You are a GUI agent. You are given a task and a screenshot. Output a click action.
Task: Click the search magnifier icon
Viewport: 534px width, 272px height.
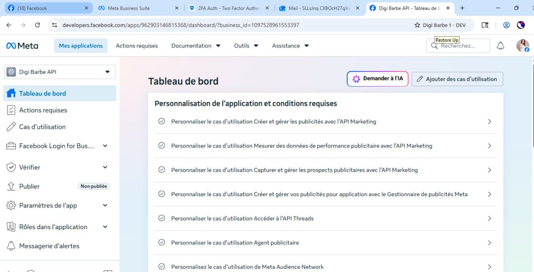click(435, 46)
